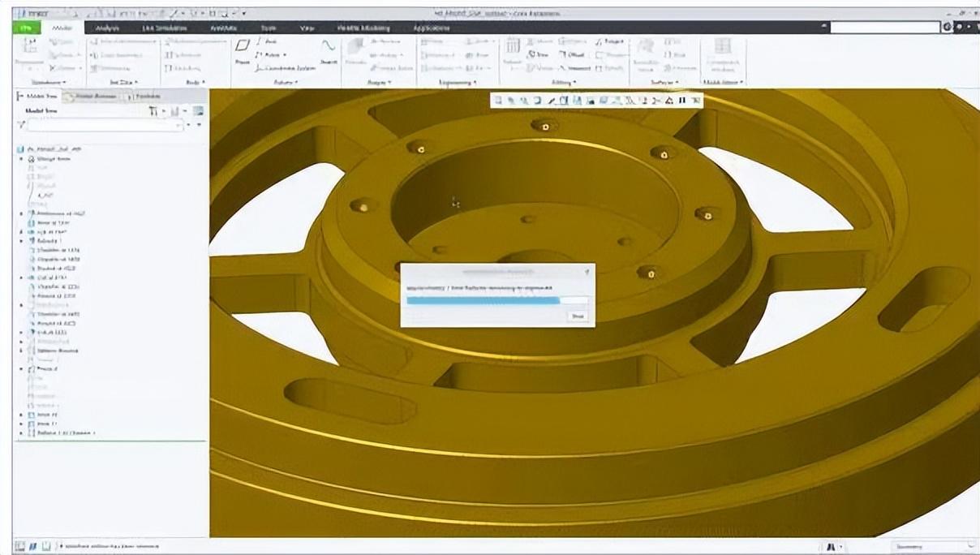Focus the top-right search field
This screenshot has width=980, height=555.
[885, 27]
